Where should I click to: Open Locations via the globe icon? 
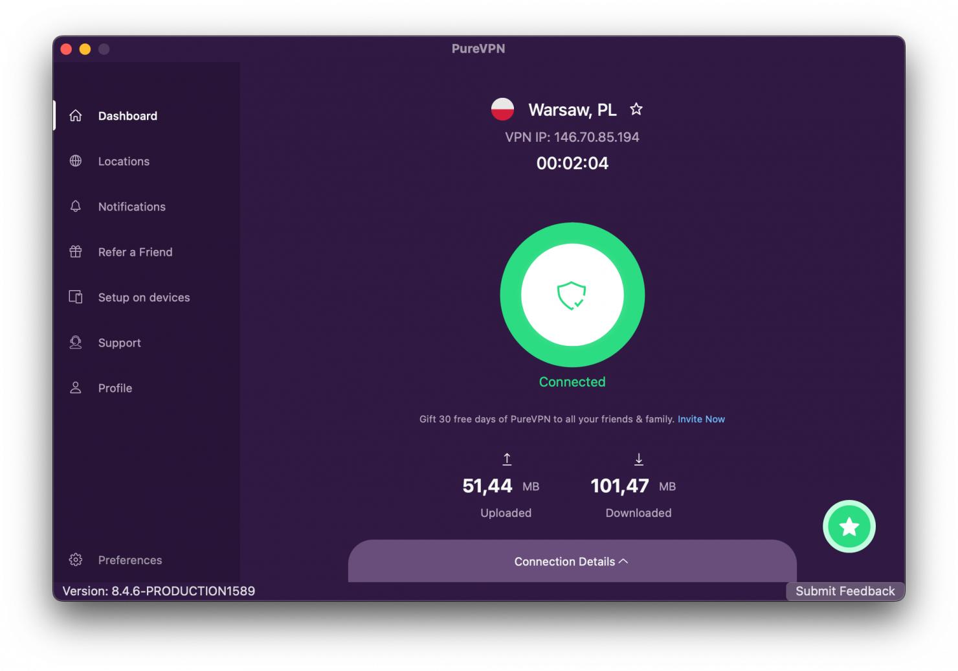point(76,161)
